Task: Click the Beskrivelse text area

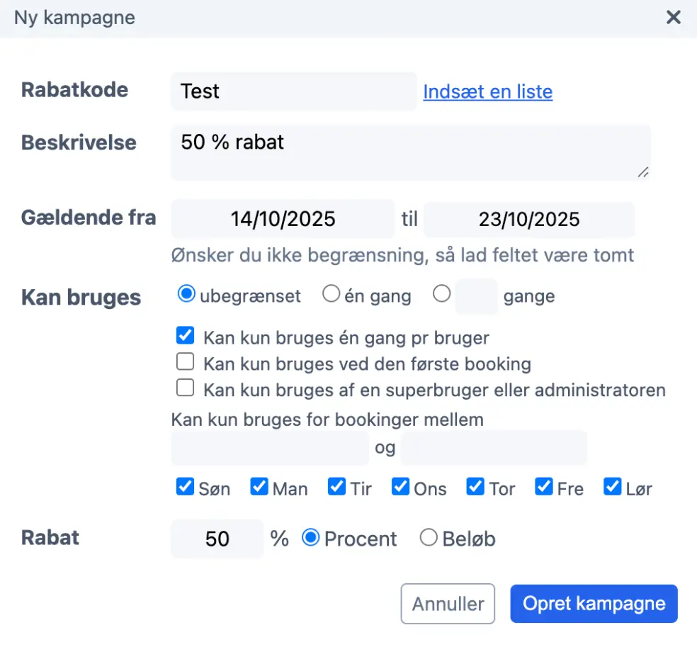Action: tap(411, 152)
